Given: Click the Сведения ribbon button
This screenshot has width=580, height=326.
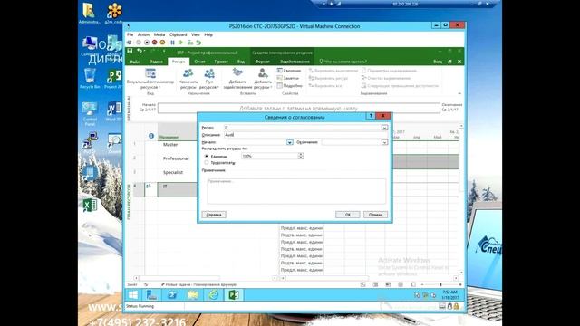Looking at the screenshot, I should [289, 71].
